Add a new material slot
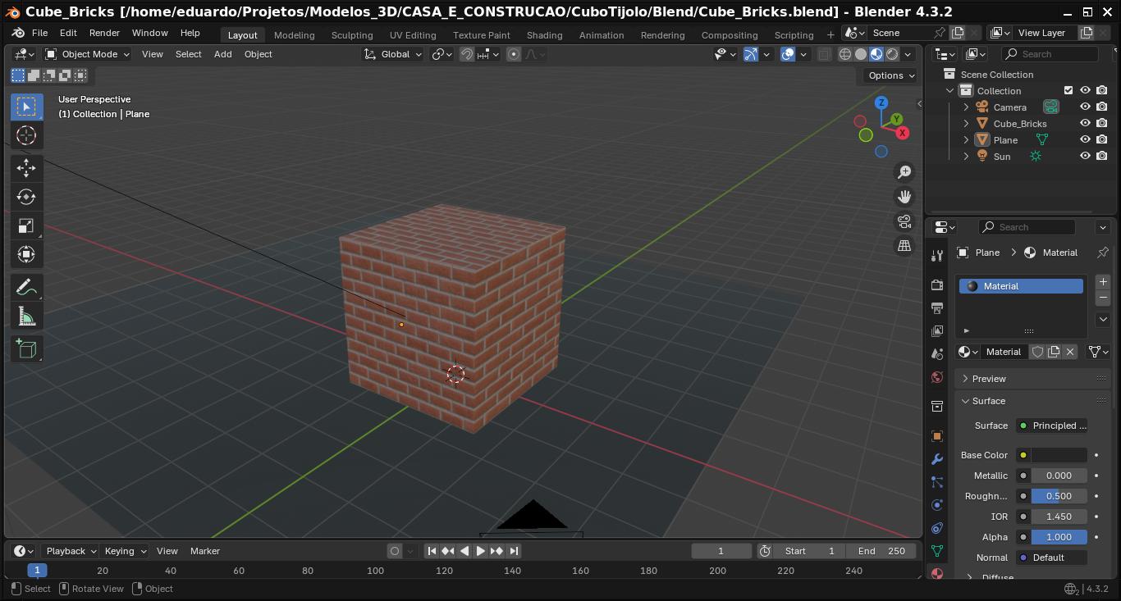This screenshot has height=601, width=1121. point(1103,282)
